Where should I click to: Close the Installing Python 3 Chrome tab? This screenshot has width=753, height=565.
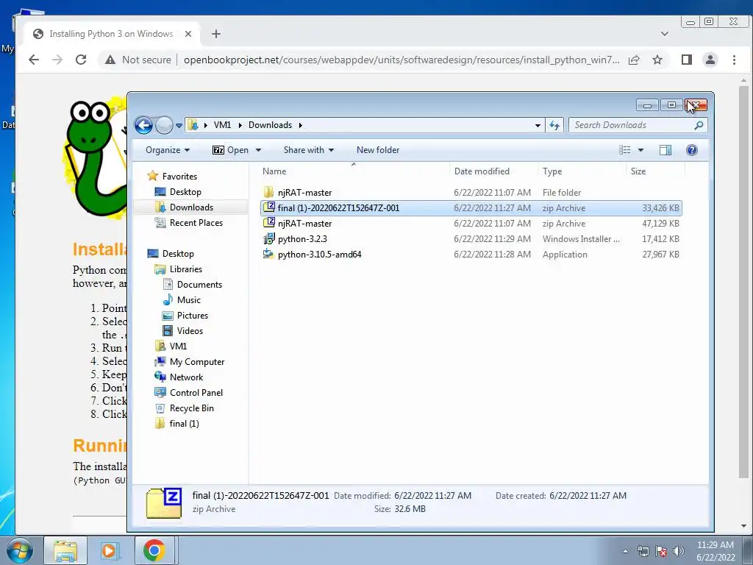(x=188, y=34)
